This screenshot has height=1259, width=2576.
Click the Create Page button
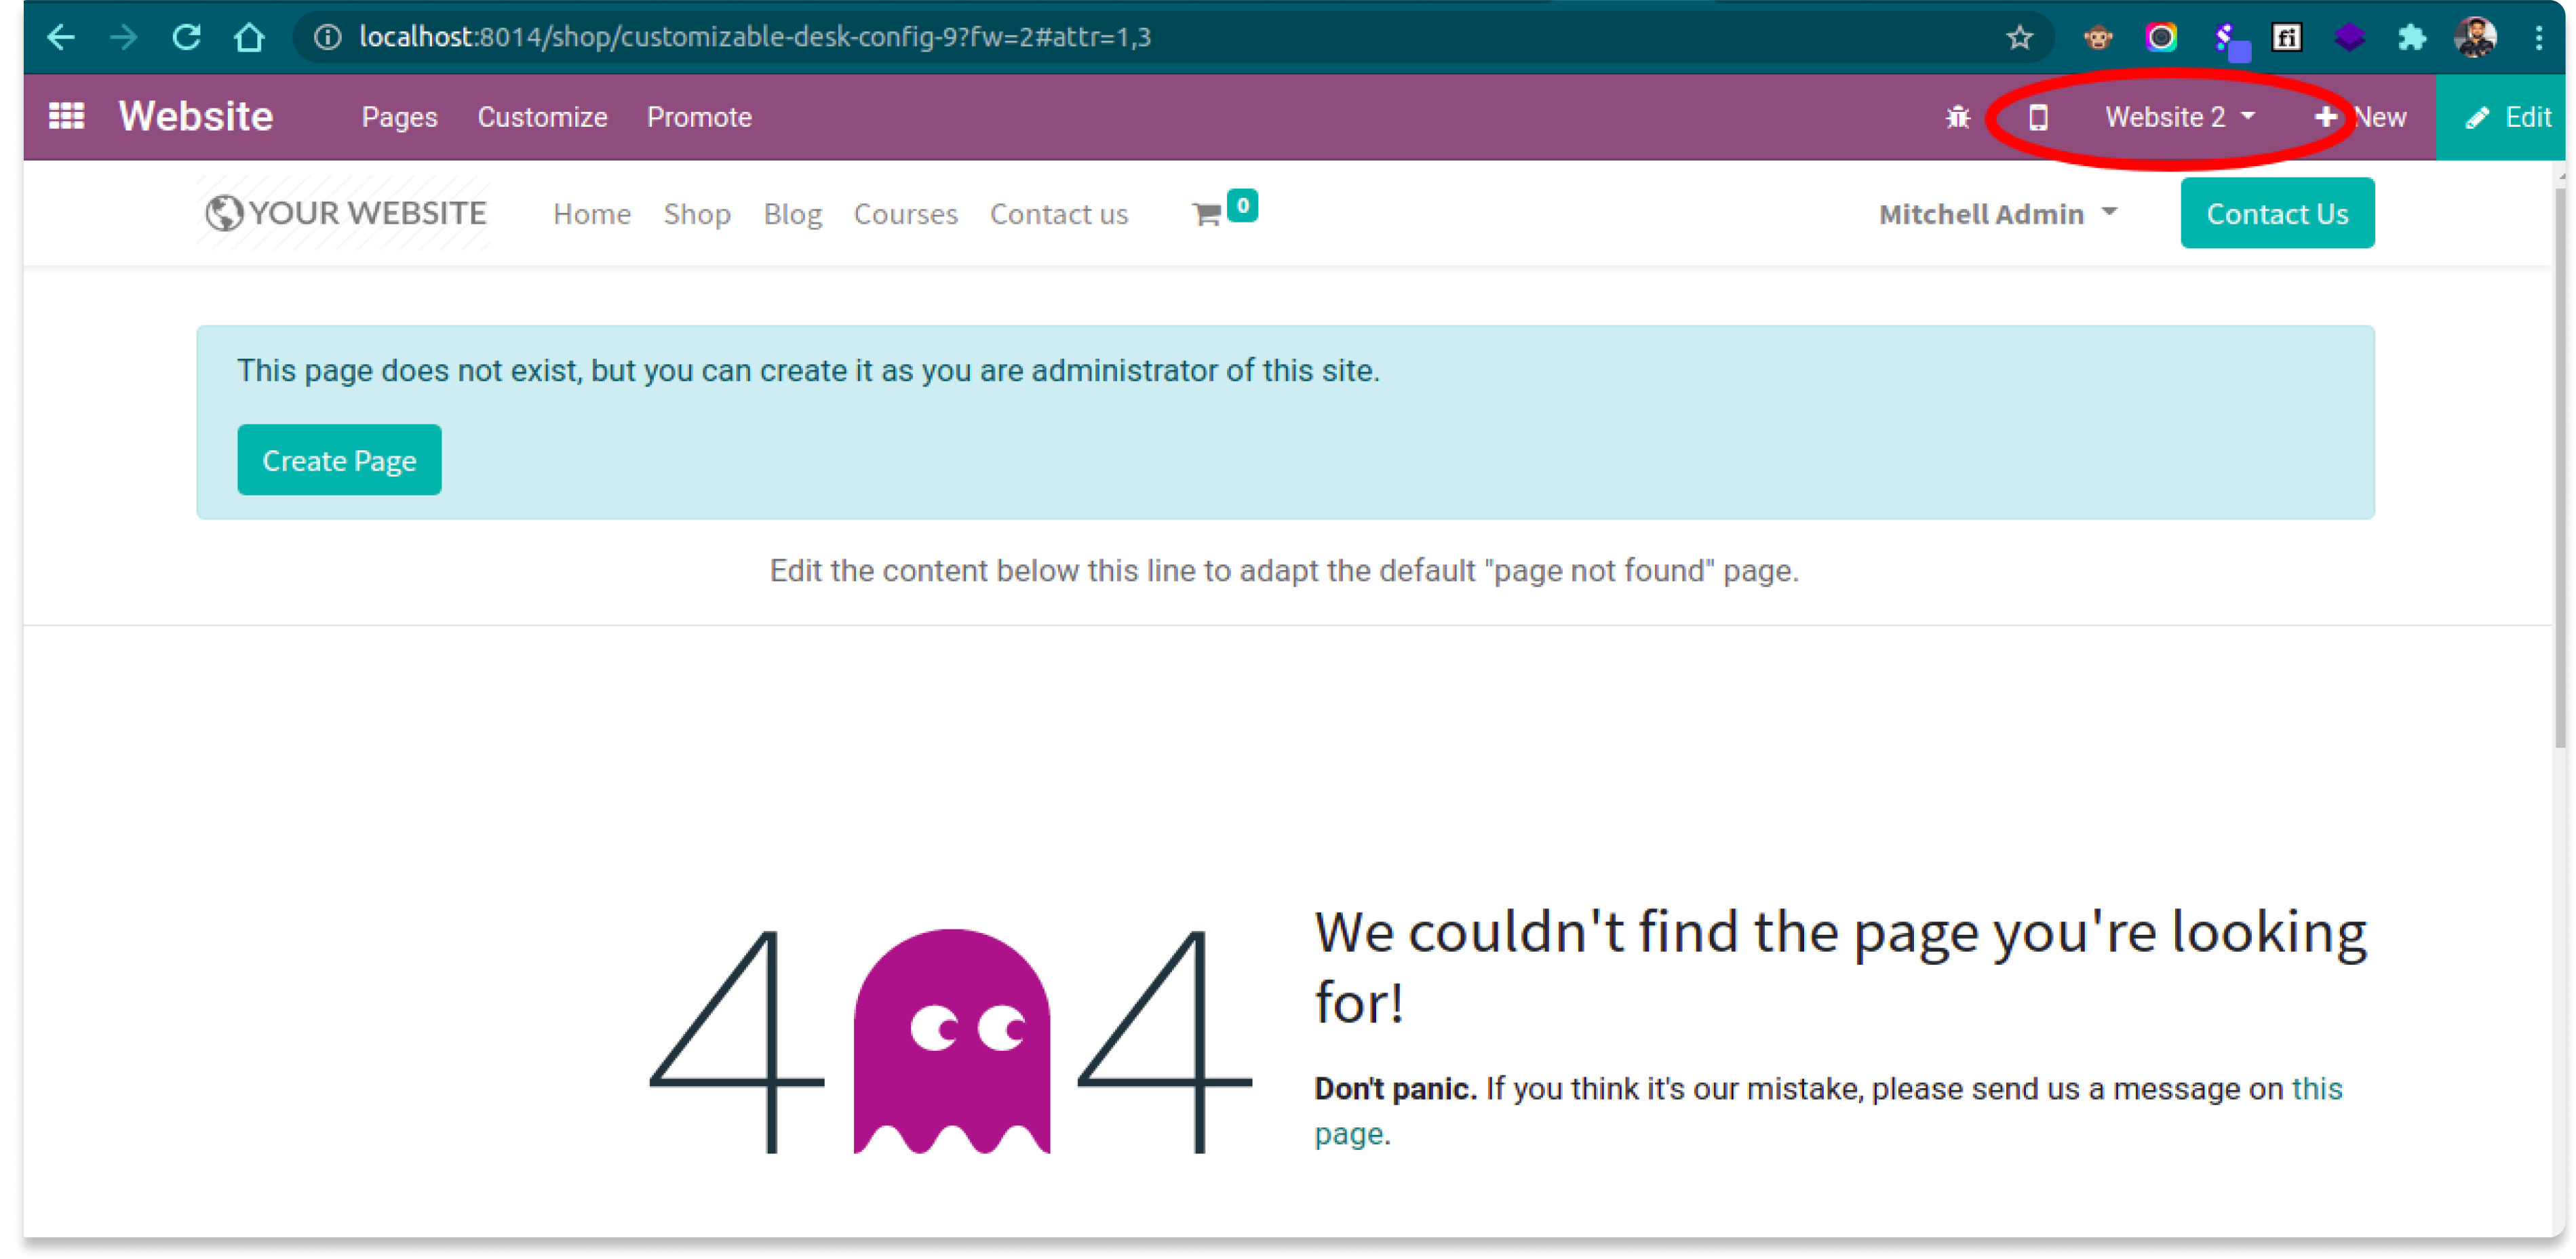pyautogui.click(x=339, y=460)
